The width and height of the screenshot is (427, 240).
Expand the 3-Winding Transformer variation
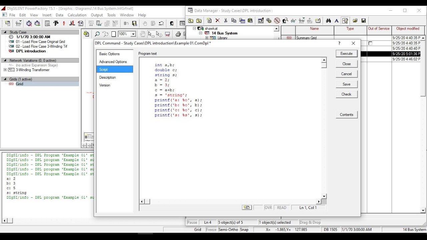pos(5,70)
